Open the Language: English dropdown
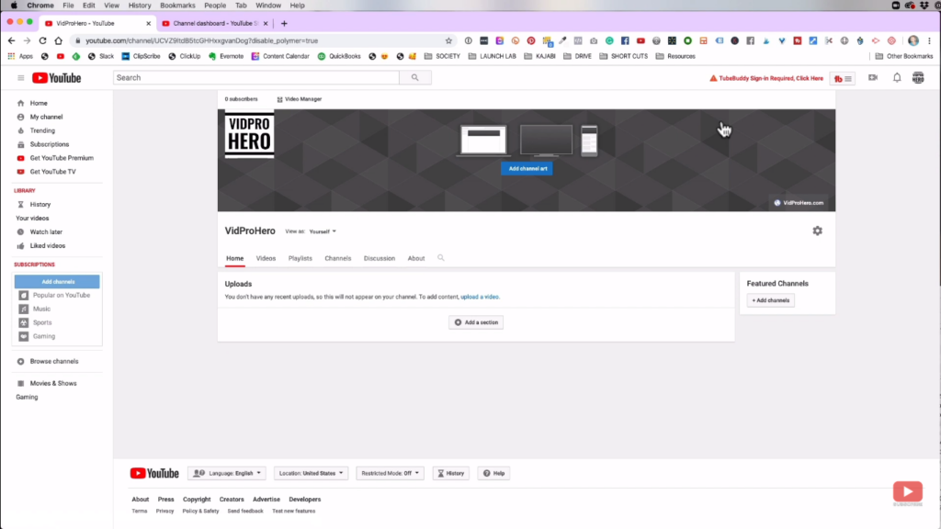This screenshot has height=529, width=941. [227, 473]
